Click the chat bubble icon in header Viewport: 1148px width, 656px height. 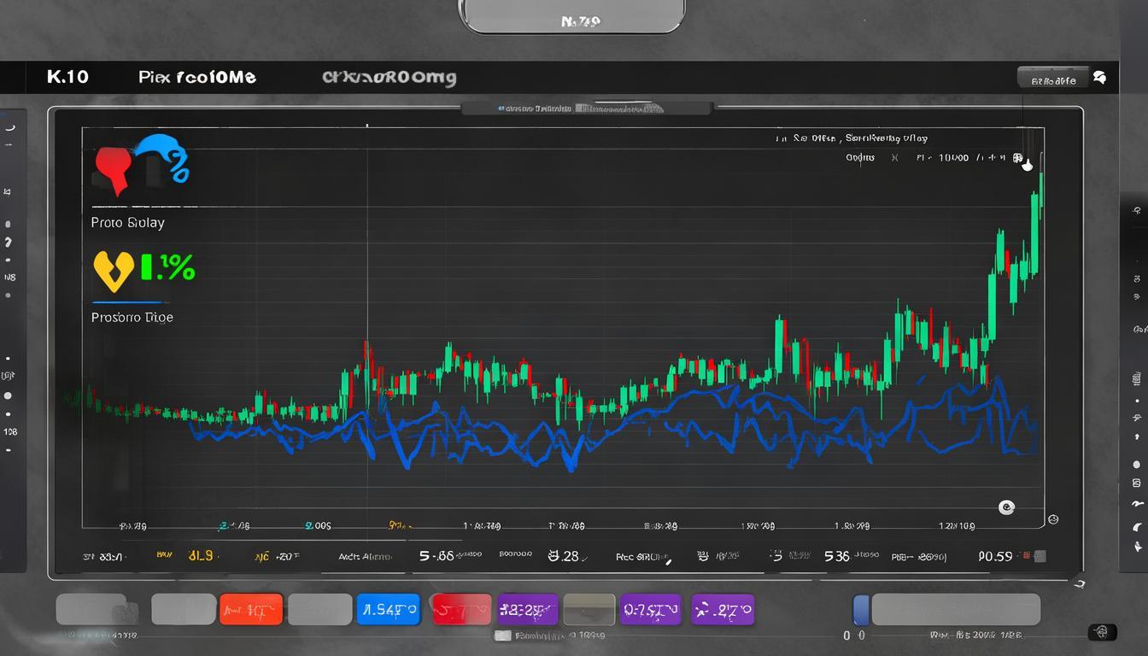click(1100, 78)
